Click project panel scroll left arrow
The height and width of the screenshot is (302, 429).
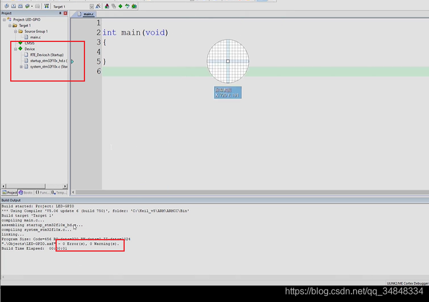point(3,186)
